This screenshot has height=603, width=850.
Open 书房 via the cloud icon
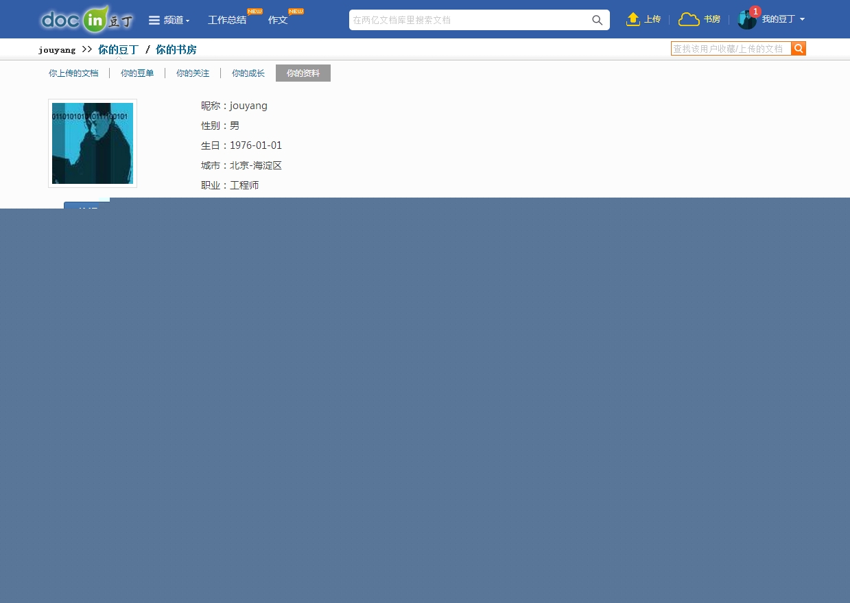[x=689, y=19]
